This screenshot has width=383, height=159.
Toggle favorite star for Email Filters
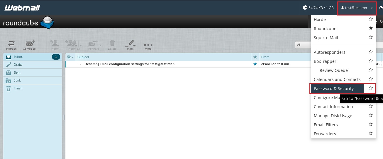(371, 124)
